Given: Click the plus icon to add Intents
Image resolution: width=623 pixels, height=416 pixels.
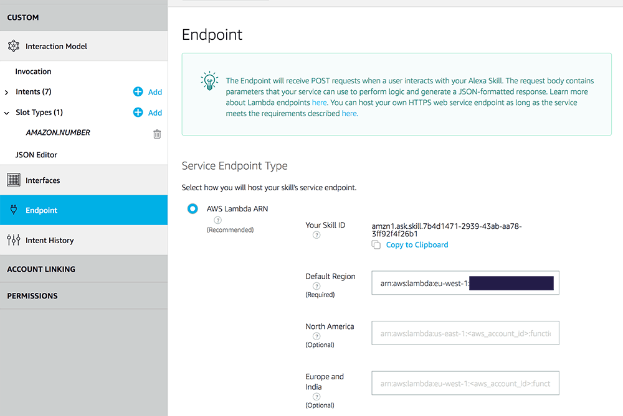Looking at the screenshot, I should [138, 91].
